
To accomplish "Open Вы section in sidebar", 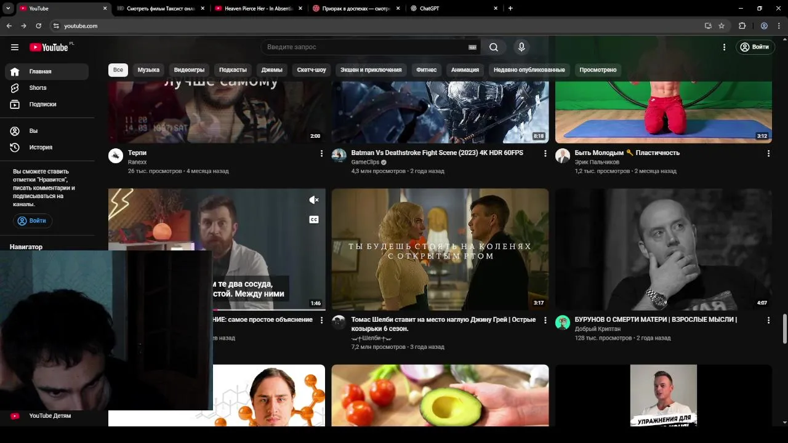I will click(47, 131).
